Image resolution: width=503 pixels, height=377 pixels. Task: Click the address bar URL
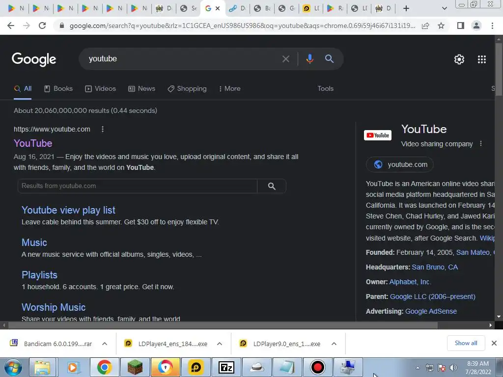click(x=242, y=26)
